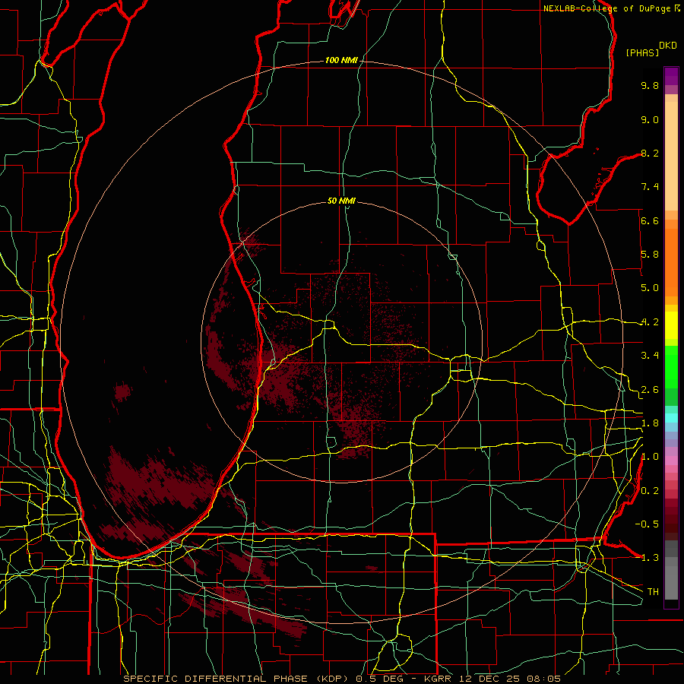Select the 7.4 value on color scale
This screenshot has height=684, width=684.
pyautogui.click(x=650, y=187)
